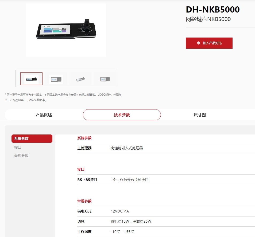This screenshot has width=255, height=237.
Task: Open the 产品概述 tab
Action: [x=44, y=115]
